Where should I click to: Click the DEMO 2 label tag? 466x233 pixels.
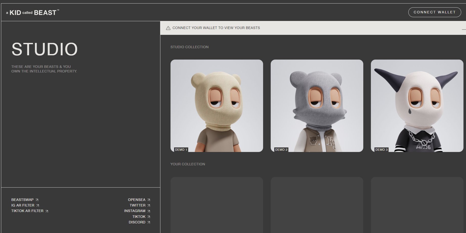click(281, 150)
